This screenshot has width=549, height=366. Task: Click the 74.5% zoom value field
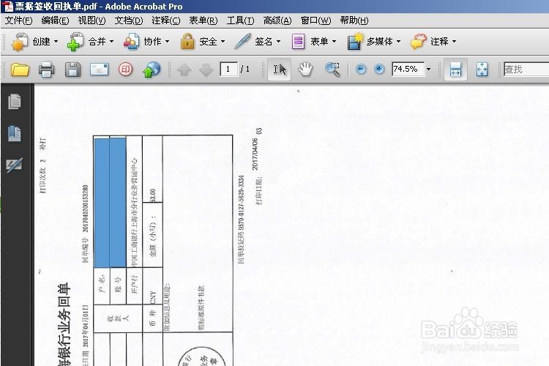pyautogui.click(x=408, y=70)
